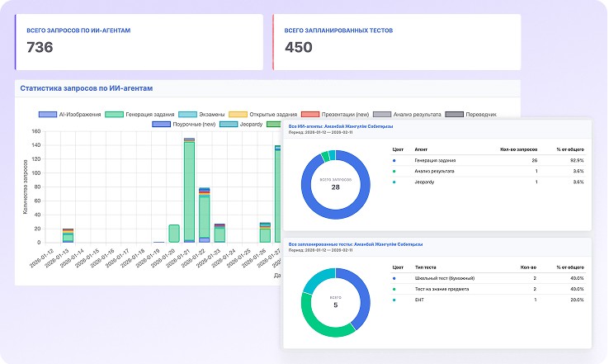Select the Анализ результата row in agents table
Image resolution: width=609 pixels, height=364 pixels.
point(489,172)
